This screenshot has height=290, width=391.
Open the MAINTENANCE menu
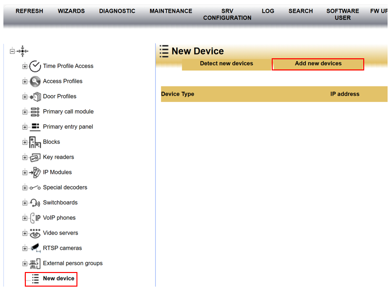(171, 11)
